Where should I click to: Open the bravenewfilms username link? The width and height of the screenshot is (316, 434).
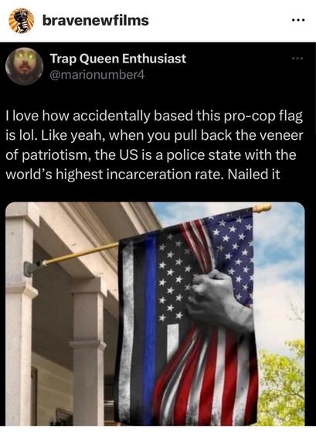[x=96, y=21]
